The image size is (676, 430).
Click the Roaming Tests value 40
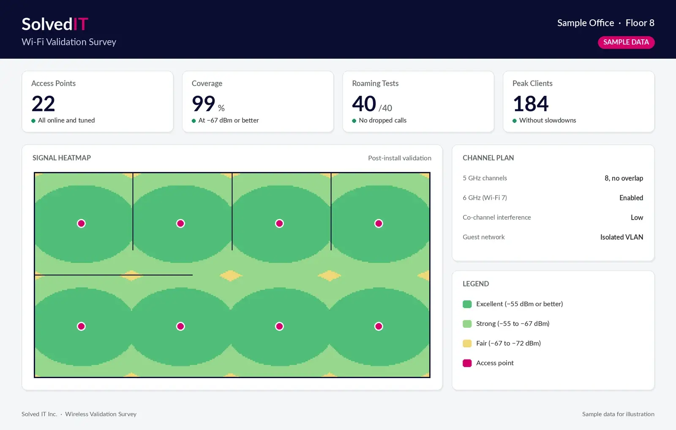[364, 103]
